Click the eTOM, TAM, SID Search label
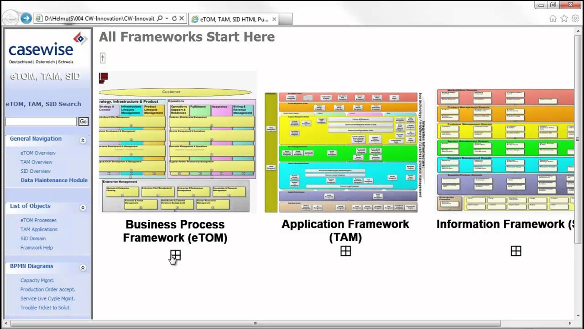The height and width of the screenshot is (329, 584). (43, 104)
